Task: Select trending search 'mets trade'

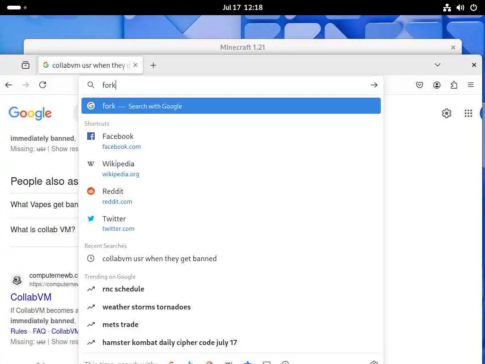Action: pos(231,324)
